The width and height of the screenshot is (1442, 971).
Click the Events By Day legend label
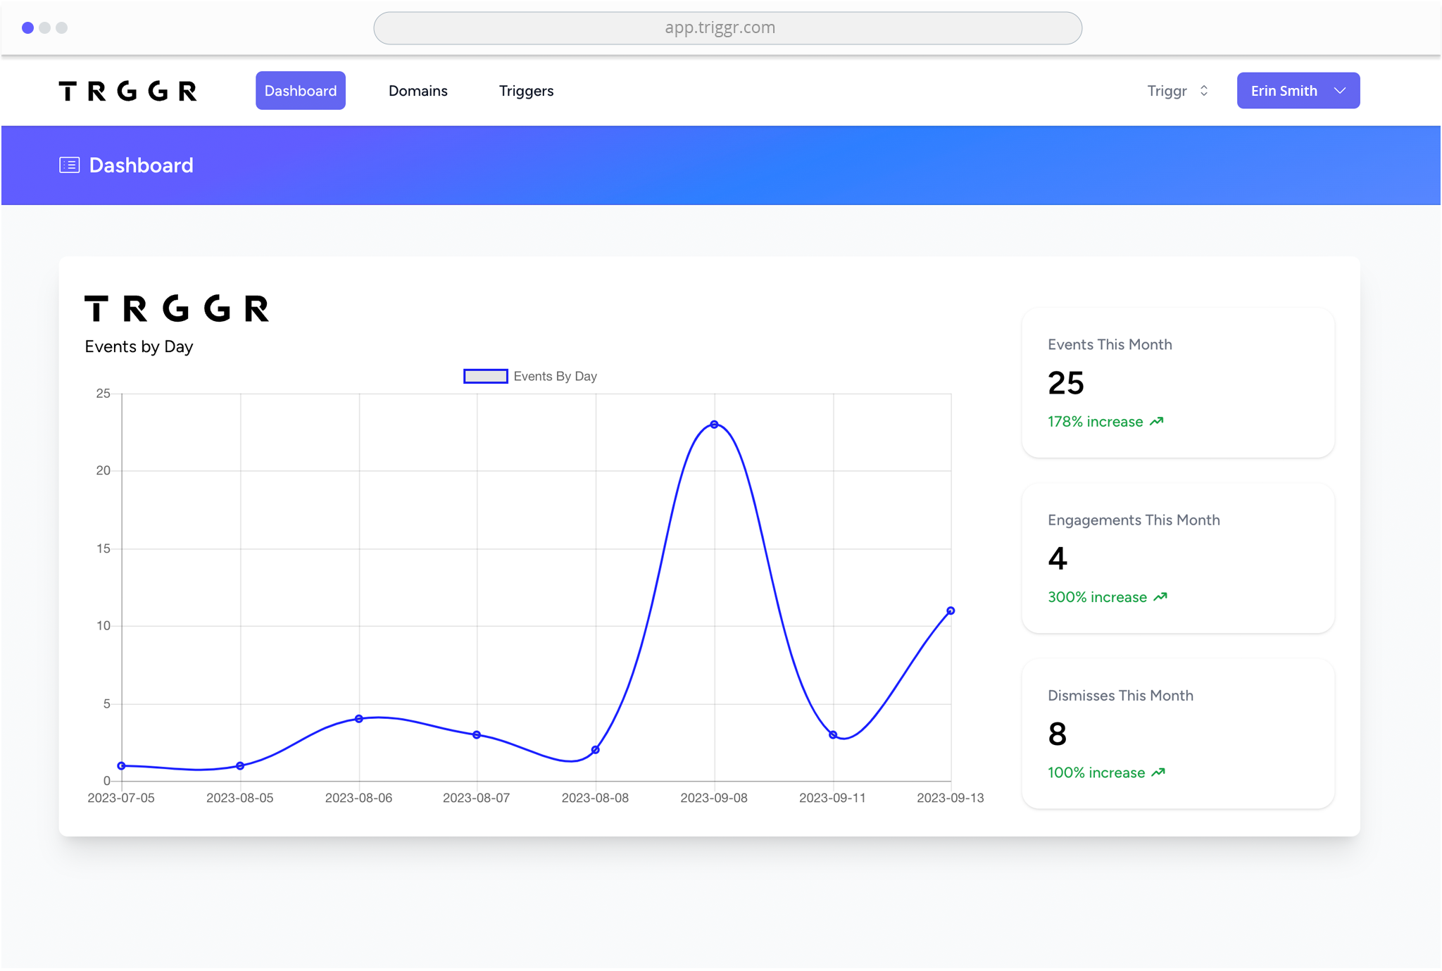tap(555, 376)
